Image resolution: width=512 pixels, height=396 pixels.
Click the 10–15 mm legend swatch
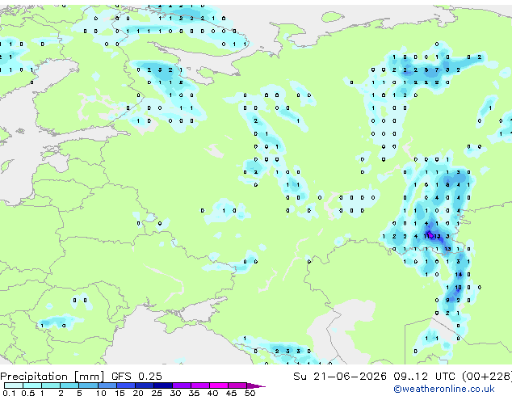click(x=107, y=385)
